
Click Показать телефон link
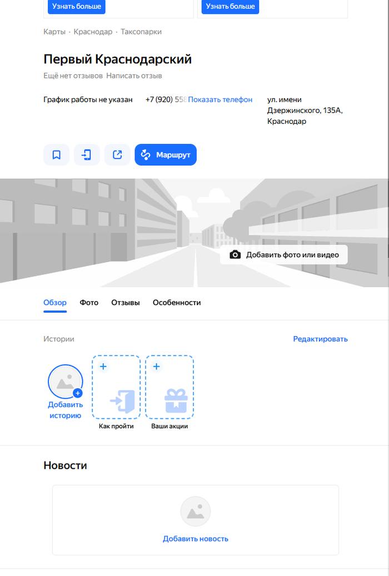tap(220, 99)
